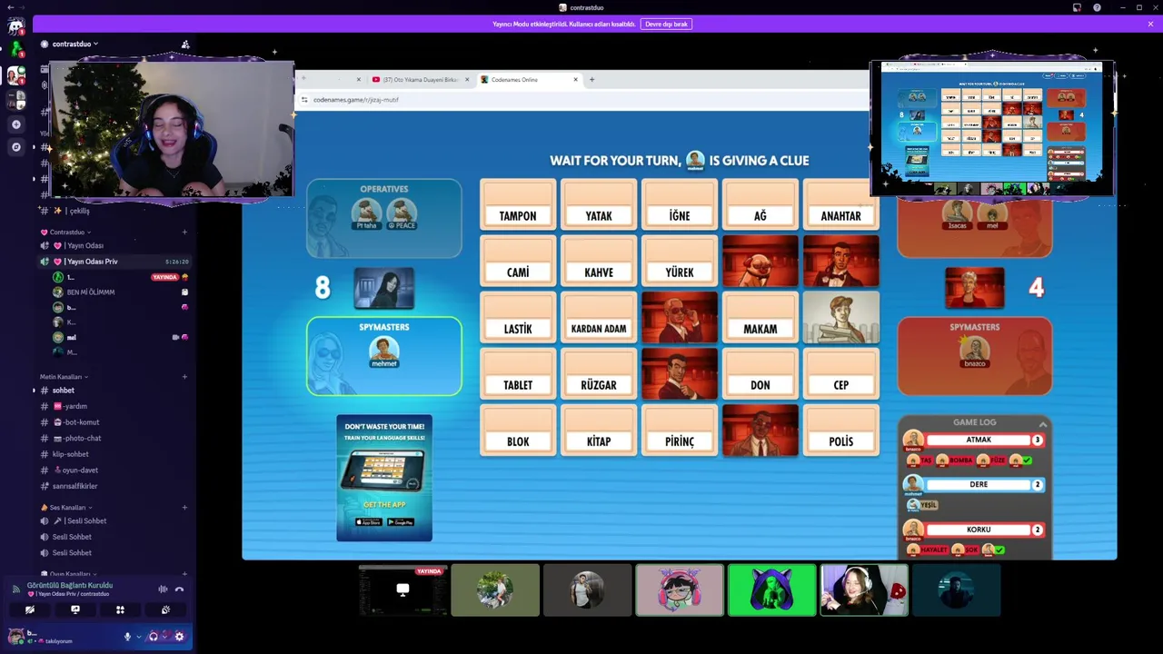Expand the contrastduo server menu
The height and width of the screenshot is (654, 1163).
75,44
